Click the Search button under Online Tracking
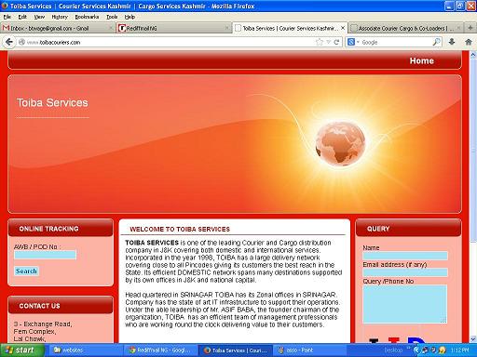477x357 pixels. click(x=26, y=271)
